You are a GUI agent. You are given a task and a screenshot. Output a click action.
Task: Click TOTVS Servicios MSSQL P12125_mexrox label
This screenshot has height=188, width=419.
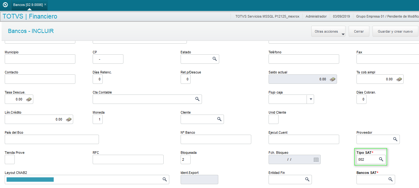(267, 16)
